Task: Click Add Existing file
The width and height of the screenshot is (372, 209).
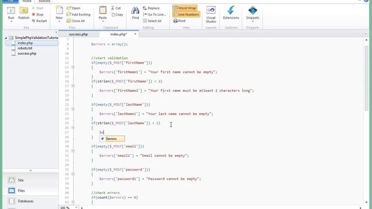Action: click(x=78, y=15)
